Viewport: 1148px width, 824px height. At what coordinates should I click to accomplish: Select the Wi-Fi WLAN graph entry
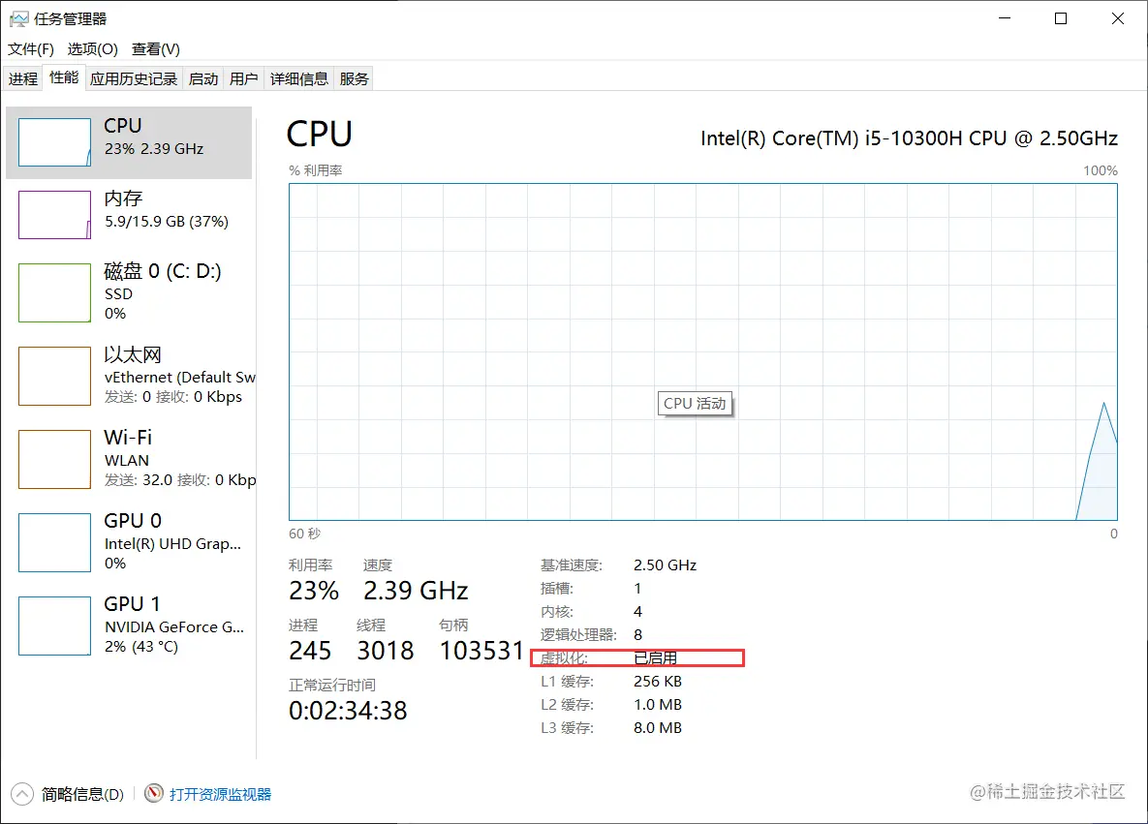coord(129,459)
